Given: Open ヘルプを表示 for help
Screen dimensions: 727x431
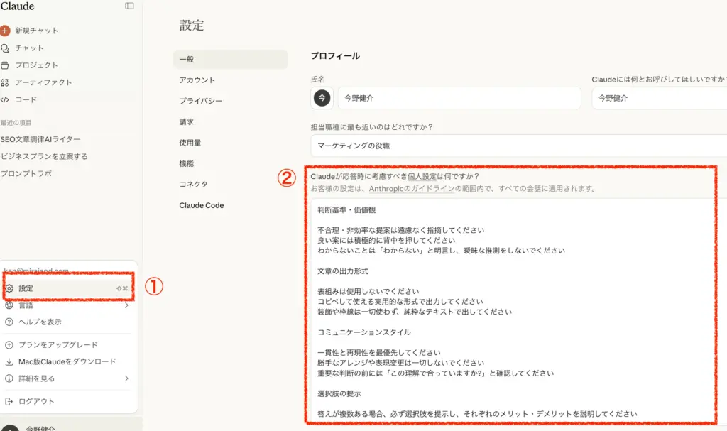Looking at the screenshot, I should [41, 324].
